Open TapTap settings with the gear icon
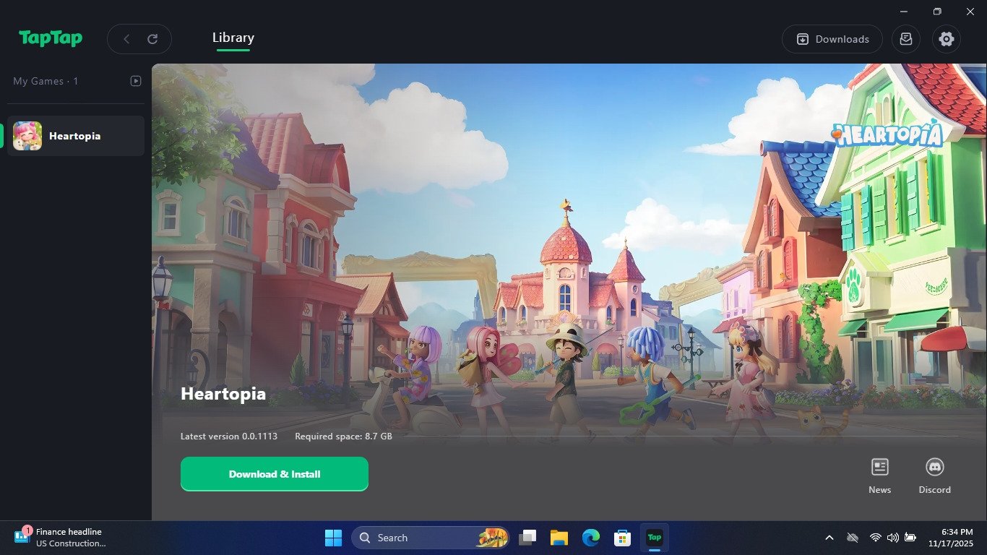The width and height of the screenshot is (987, 555). click(947, 39)
